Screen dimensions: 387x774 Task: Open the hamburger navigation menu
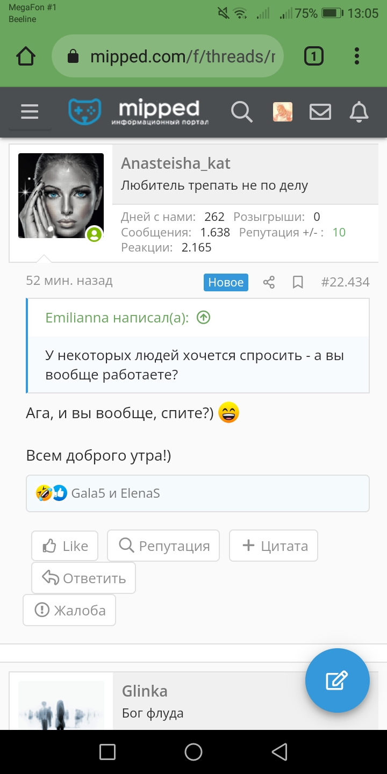(30, 112)
